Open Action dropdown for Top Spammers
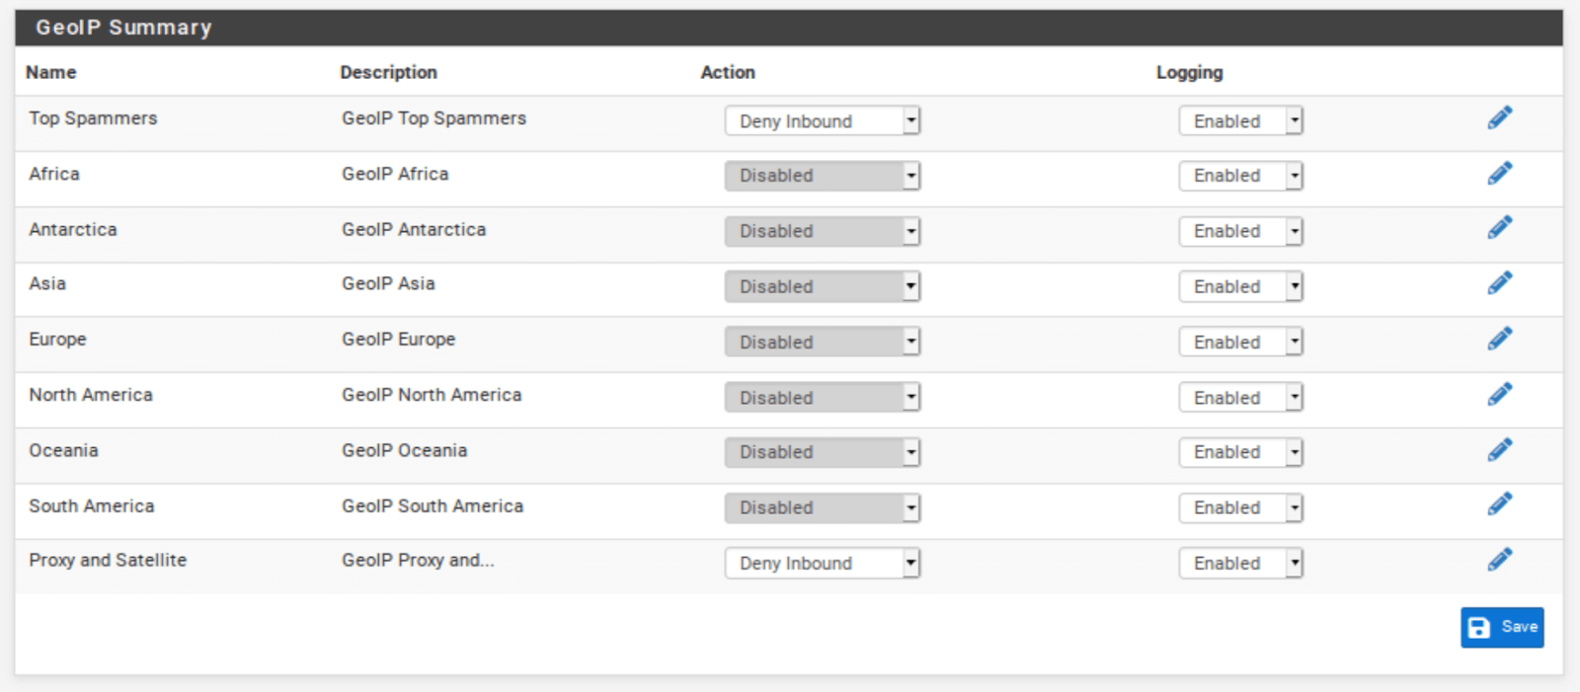 tap(823, 120)
